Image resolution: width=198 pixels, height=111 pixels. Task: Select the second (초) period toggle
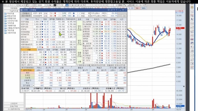pyautogui.click(x=81, y=5)
